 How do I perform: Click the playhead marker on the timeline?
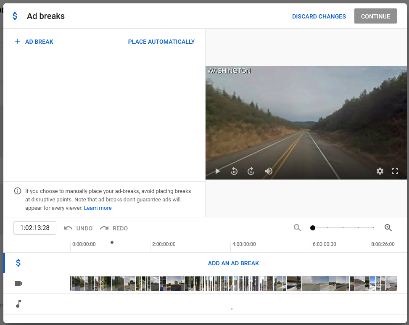pyautogui.click(x=112, y=243)
